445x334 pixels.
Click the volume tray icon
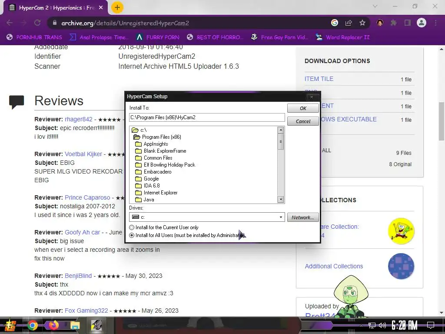[382, 325]
